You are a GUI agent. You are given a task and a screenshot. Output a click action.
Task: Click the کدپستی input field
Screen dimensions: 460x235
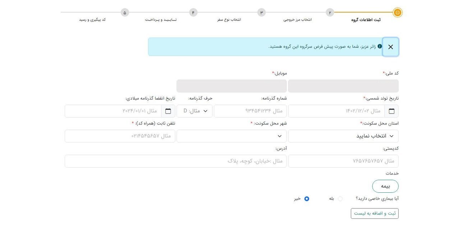pos(343,161)
